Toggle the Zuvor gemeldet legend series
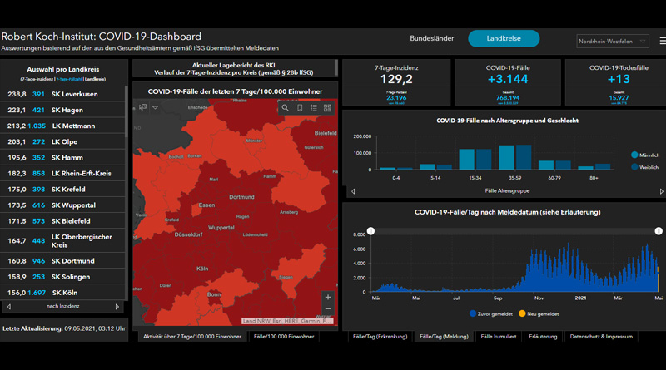Screen dimensions: 666x370 coord(491,314)
